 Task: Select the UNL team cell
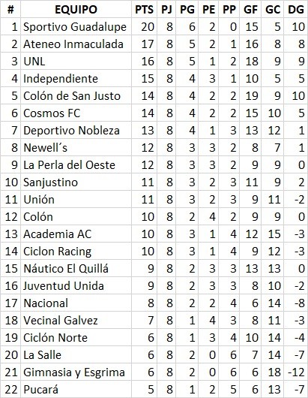[x=34, y=62]
